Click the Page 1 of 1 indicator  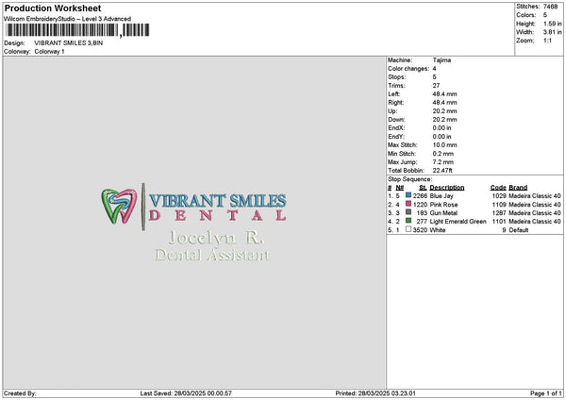pos(546,393)
